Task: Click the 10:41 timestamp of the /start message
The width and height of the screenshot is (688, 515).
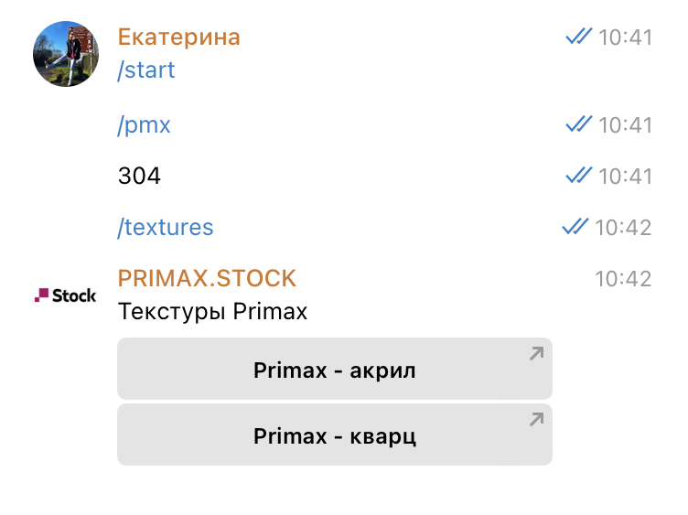Action: point(625,38)
